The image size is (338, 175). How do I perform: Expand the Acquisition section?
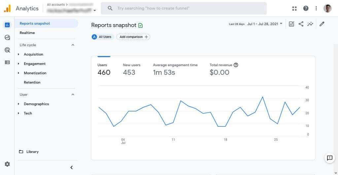(33, 54)
